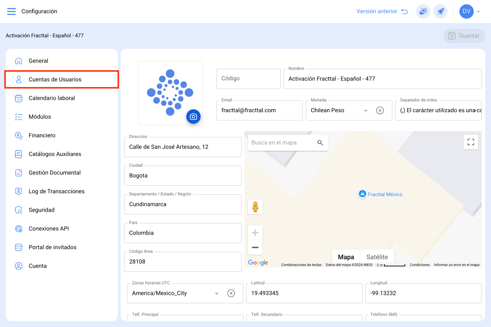Expand the Moneda Chilean Peso dropdown
Viewport: 491px width, 327px height.
366,110
